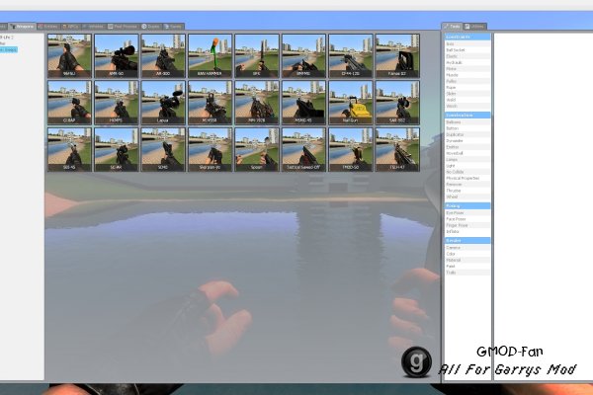The image size is (593, 395).
Task: Select the Camera tool under Render
Action: 467,248
